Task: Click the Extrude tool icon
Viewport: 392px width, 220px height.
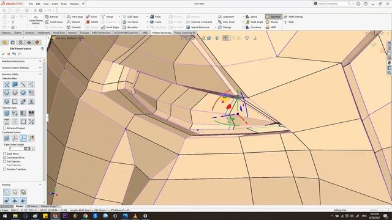Action: [47, 16]
